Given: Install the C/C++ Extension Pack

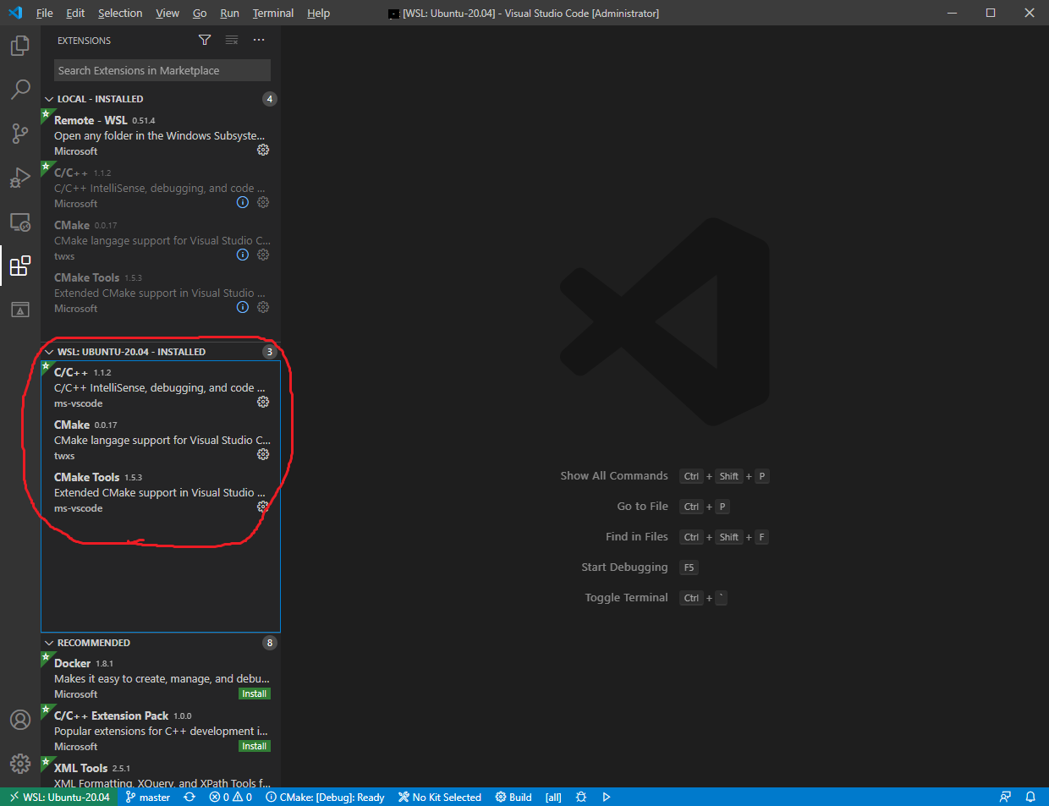Looking at the screenshot, I should pos(254,746).
